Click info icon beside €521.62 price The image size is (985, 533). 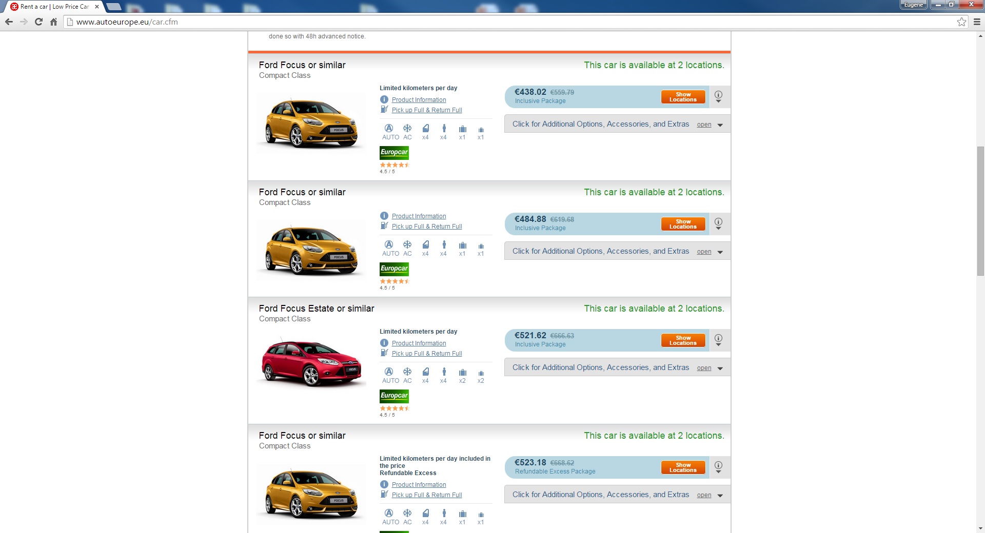click(718, 339)
